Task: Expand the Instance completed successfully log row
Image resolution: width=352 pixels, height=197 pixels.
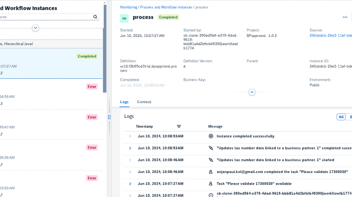Action: (x=130, y=136)
